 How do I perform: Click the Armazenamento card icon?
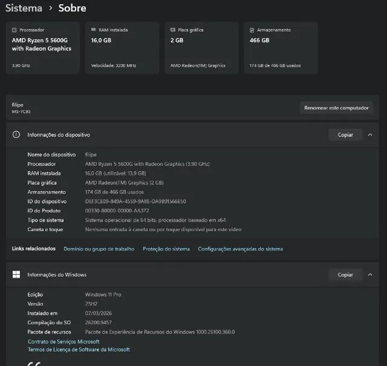click(x=252, y=30)
